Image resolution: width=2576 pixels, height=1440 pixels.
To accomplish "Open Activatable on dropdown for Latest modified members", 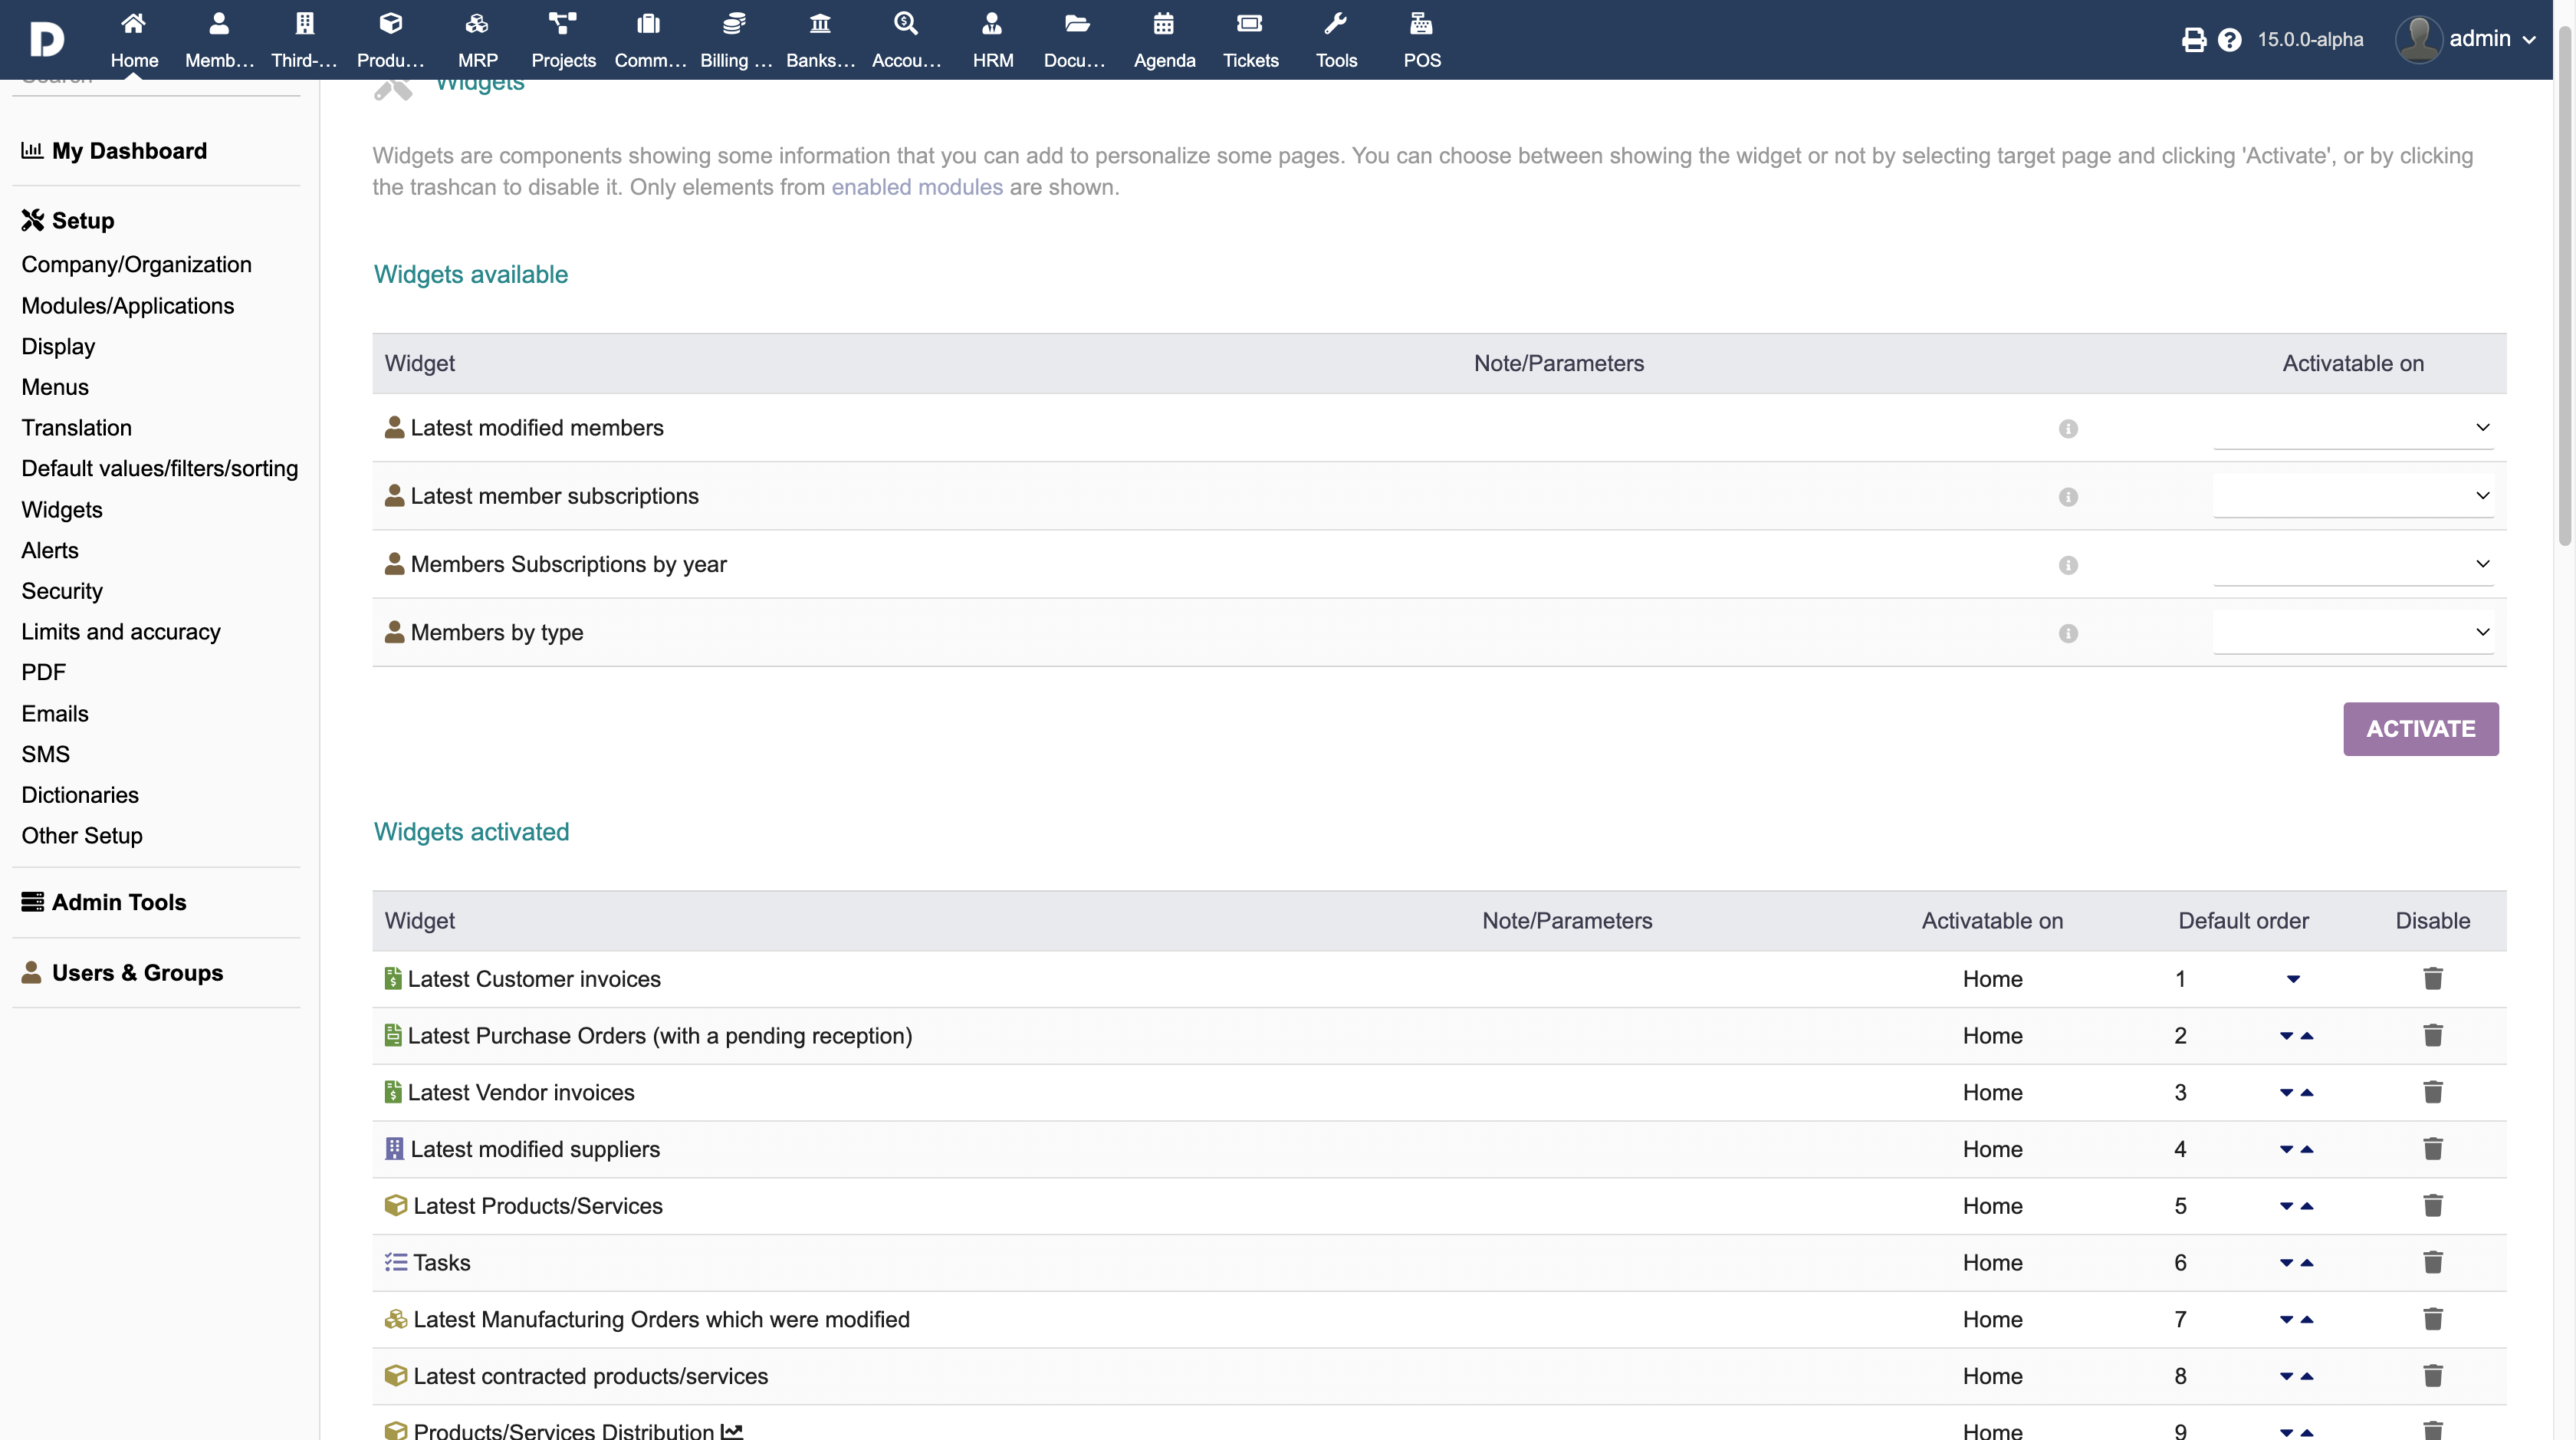I will coord(2353,428).
